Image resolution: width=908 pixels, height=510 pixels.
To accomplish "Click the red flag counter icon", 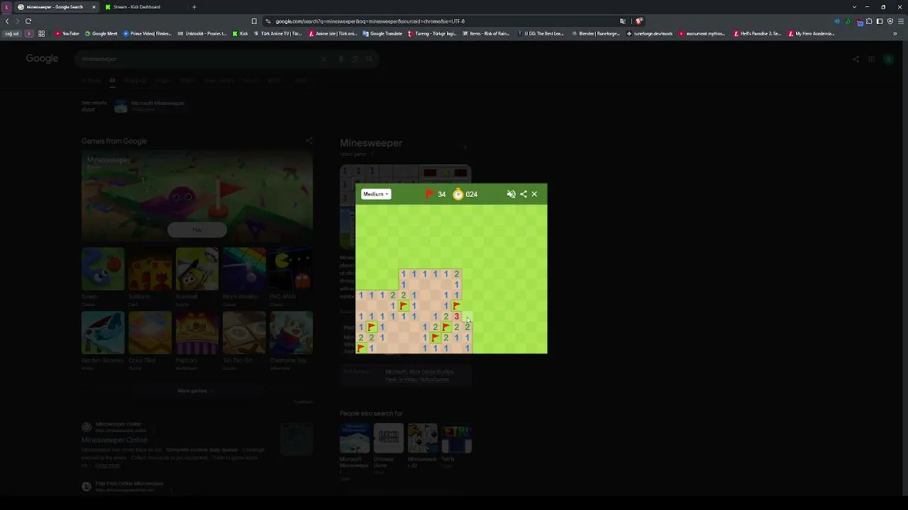I will (x=430, y=194).
